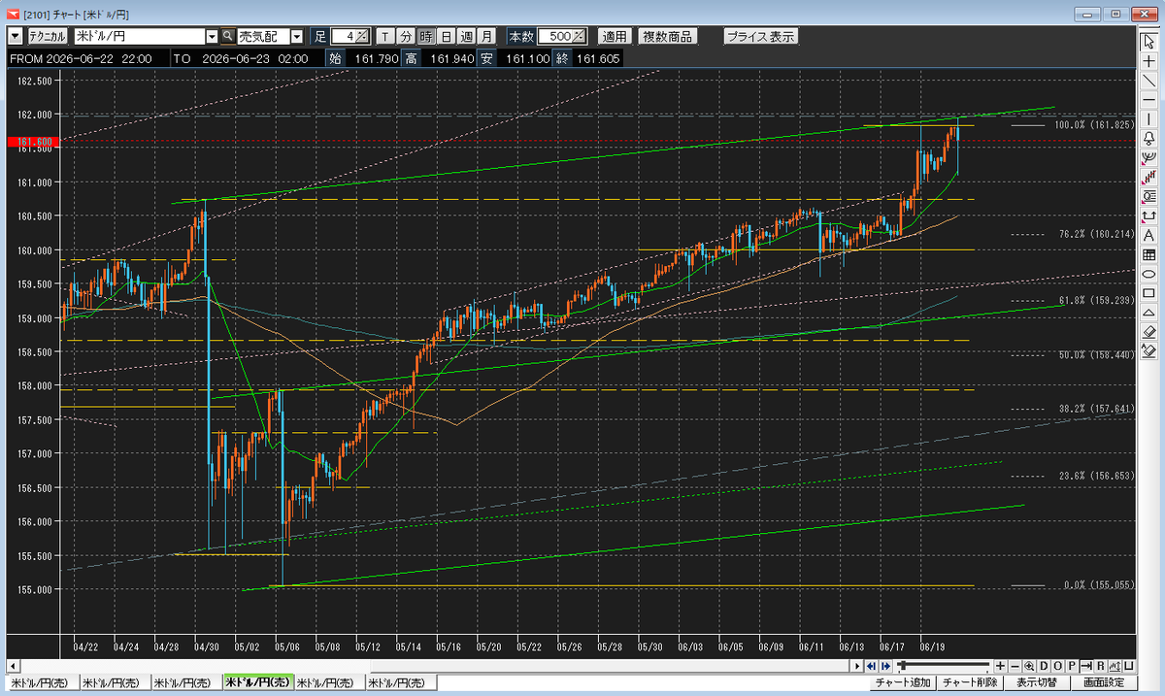Select the table grid tool
The image size is (1165, 696).
[1148, 254]
